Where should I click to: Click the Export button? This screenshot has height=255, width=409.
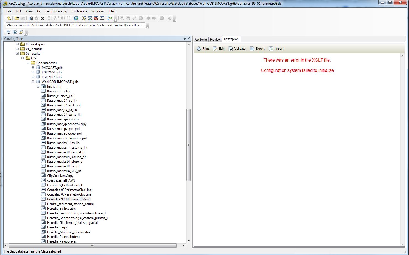[257, 49]
